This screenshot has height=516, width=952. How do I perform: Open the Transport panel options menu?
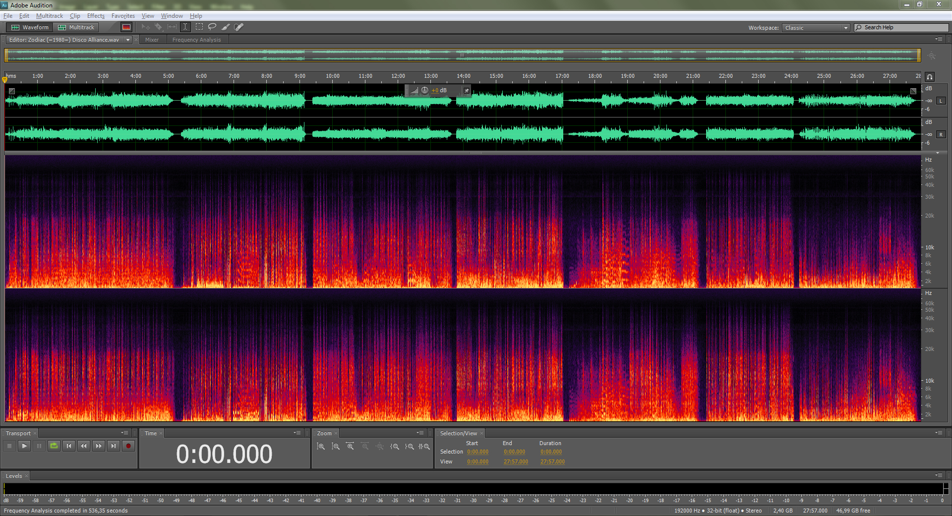pos(124,433)
